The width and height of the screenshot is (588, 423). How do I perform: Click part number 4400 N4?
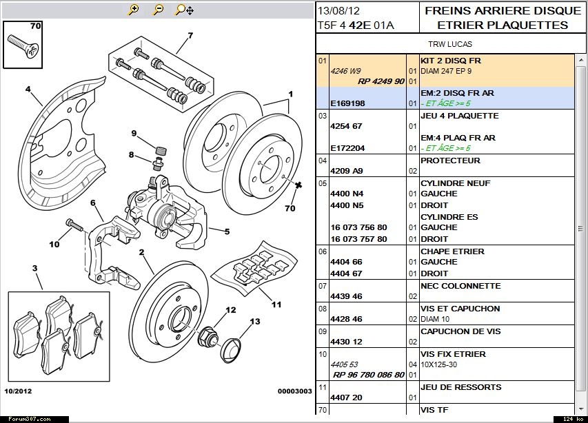pyautogui.click(x=346, y=194)
